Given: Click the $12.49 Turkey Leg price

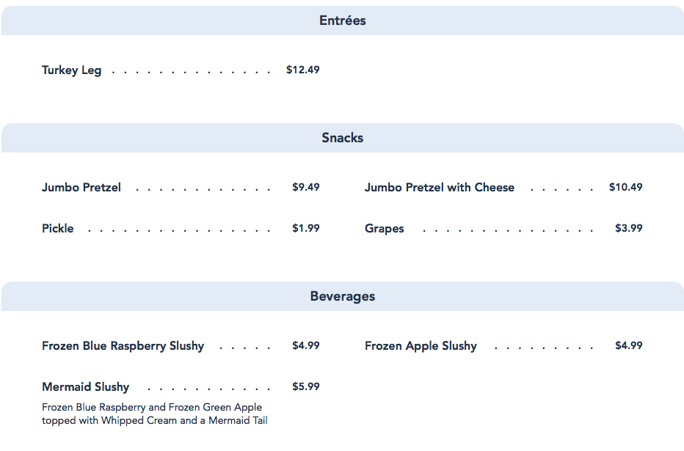Looking at the screenshot, I should coord(303,70).
